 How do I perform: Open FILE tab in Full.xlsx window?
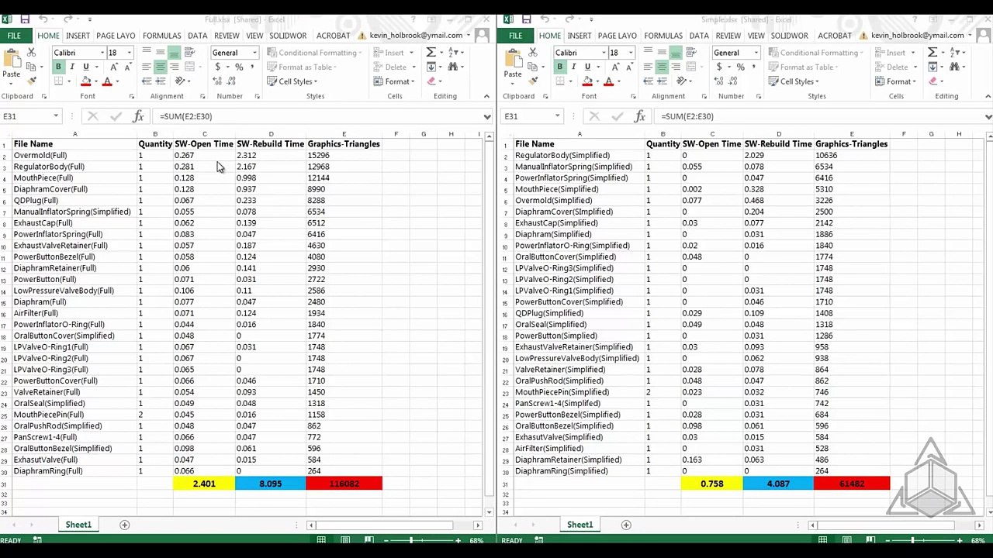(14, 36)
